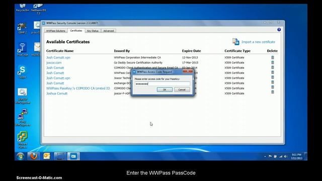Open the network status tray icon
The image size is (322, 181).
[x=281, y=156]
